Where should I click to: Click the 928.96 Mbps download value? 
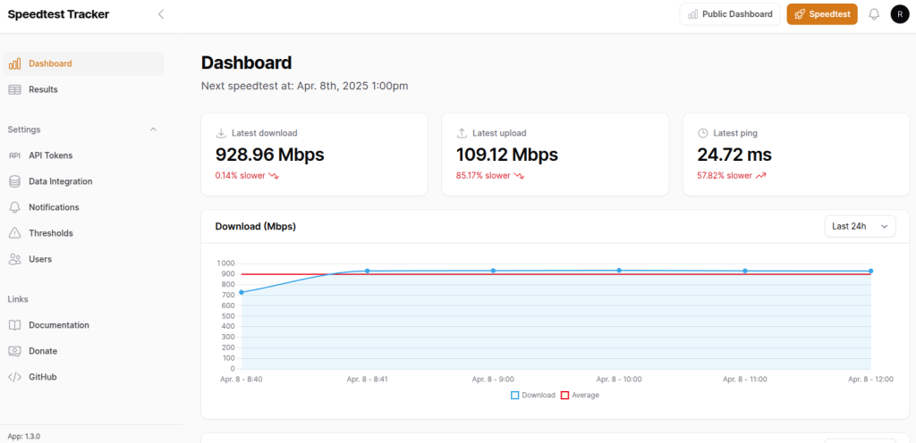click(x=270, y=155)
